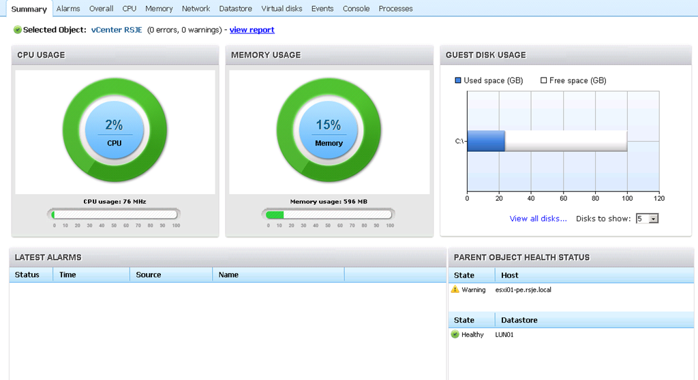
Task: Sort alarms by the Source column header
Action: (x=170, y=275)
